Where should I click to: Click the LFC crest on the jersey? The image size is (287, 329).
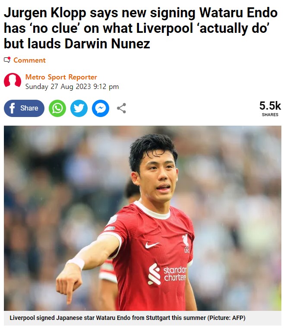186,243
